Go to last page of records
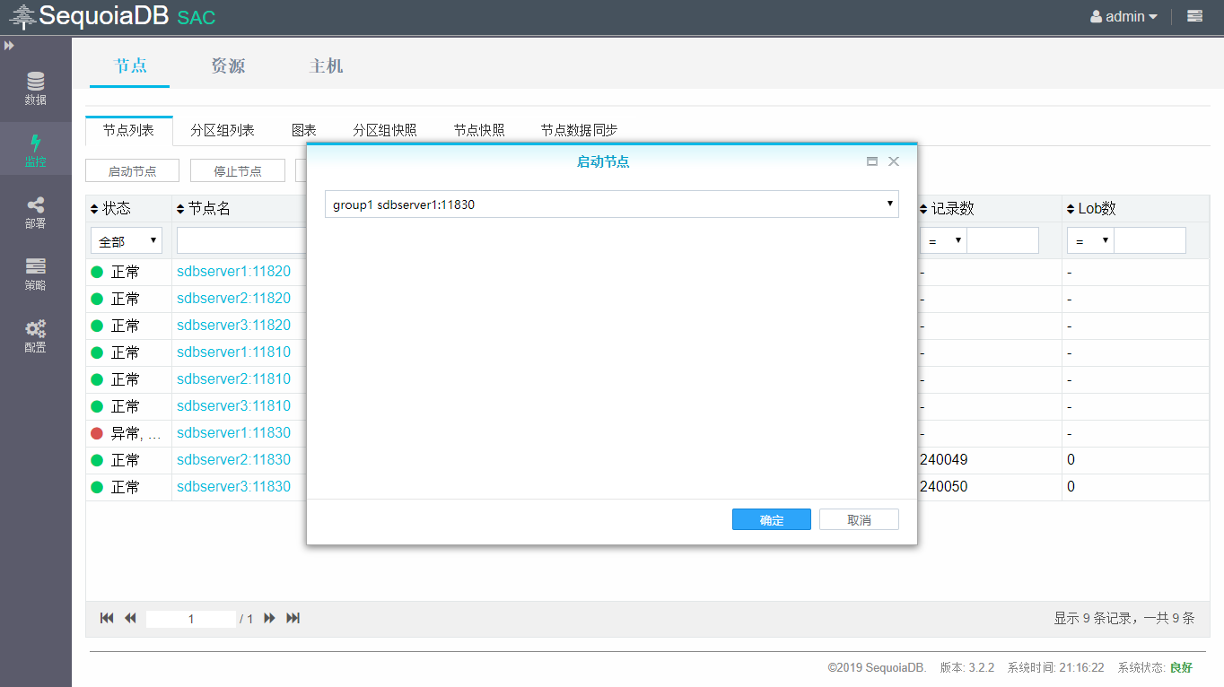This screenshot has width=1224, height=687. (x=293, y=618)
